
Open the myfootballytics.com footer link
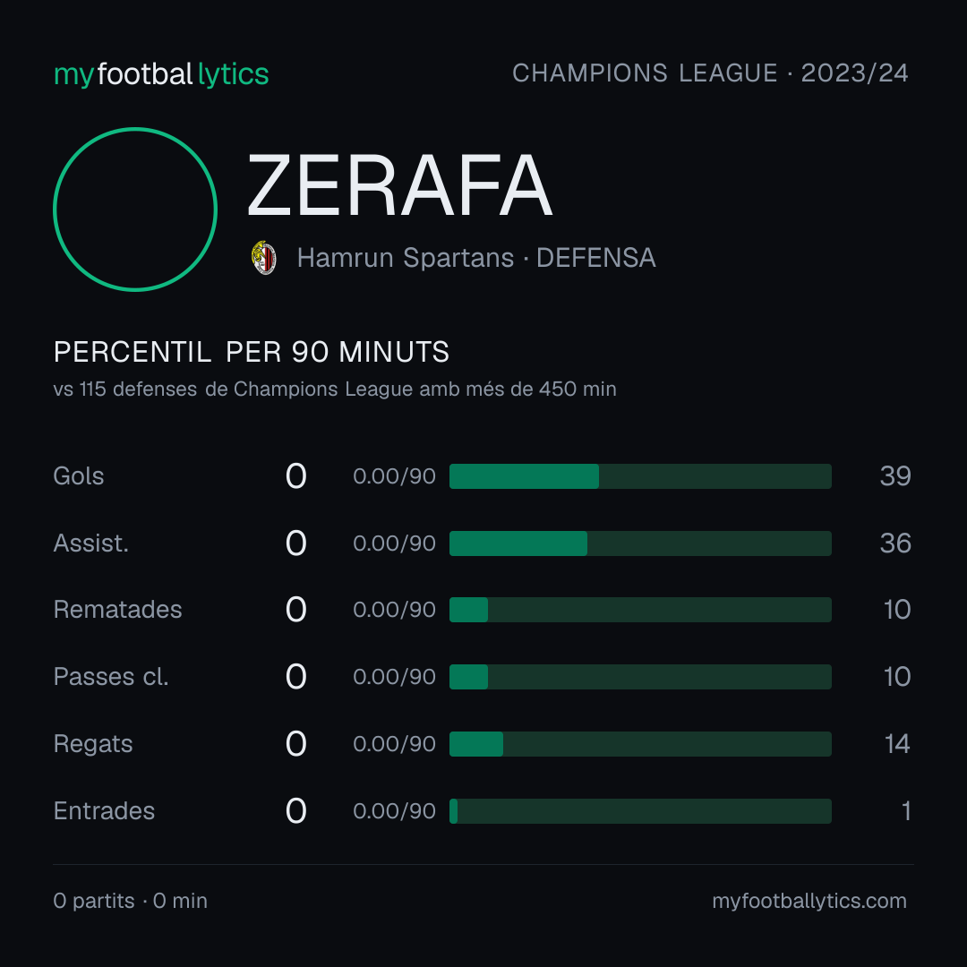[809, 901]
